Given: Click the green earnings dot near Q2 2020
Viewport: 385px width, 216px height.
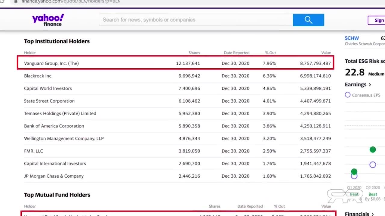Looking at the screenshot, I should click(x=373, y=150).
